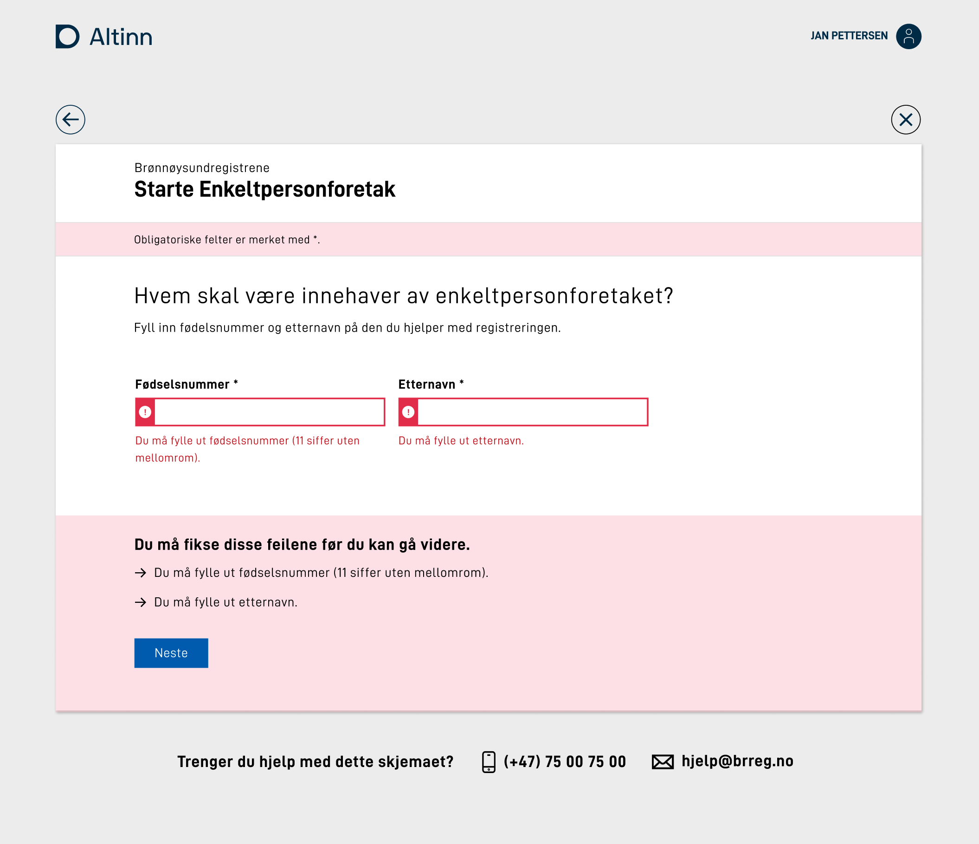Screen dimensions: 979x844
Task: Click the arrow before the fødselsnummer error
Action: coord(140,573)
